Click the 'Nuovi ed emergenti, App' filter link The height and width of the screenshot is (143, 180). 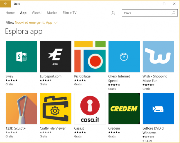point(33,22)
